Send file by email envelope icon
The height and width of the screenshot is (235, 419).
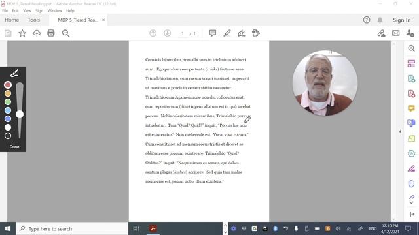pyautogui.click(x=395, y=33)
